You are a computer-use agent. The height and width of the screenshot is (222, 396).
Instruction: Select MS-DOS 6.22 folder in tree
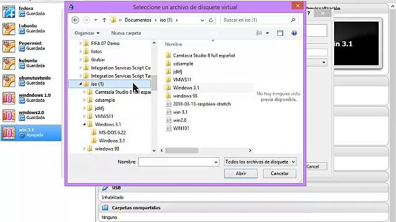tap(112, 133)
